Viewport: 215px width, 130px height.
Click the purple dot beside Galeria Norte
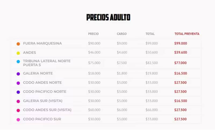(18, 74)
